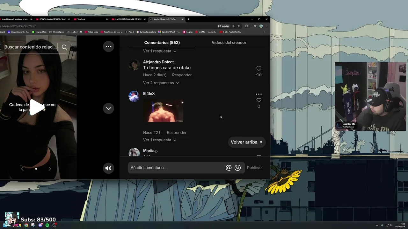408x229 pixels.
Task: Switch to How Minecraft Manhunt browser tab
Action: click(x=15, y=19)
